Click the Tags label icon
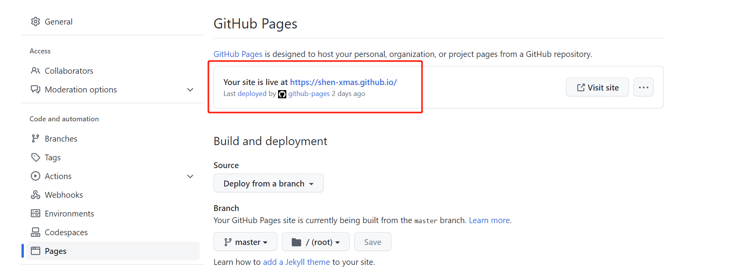730x275 pixels. 36,157
